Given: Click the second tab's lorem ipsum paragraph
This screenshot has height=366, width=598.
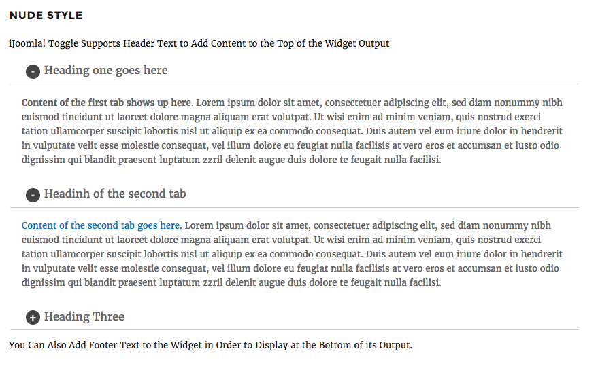Looking at the screenshot, I should (x=292, y=254).
